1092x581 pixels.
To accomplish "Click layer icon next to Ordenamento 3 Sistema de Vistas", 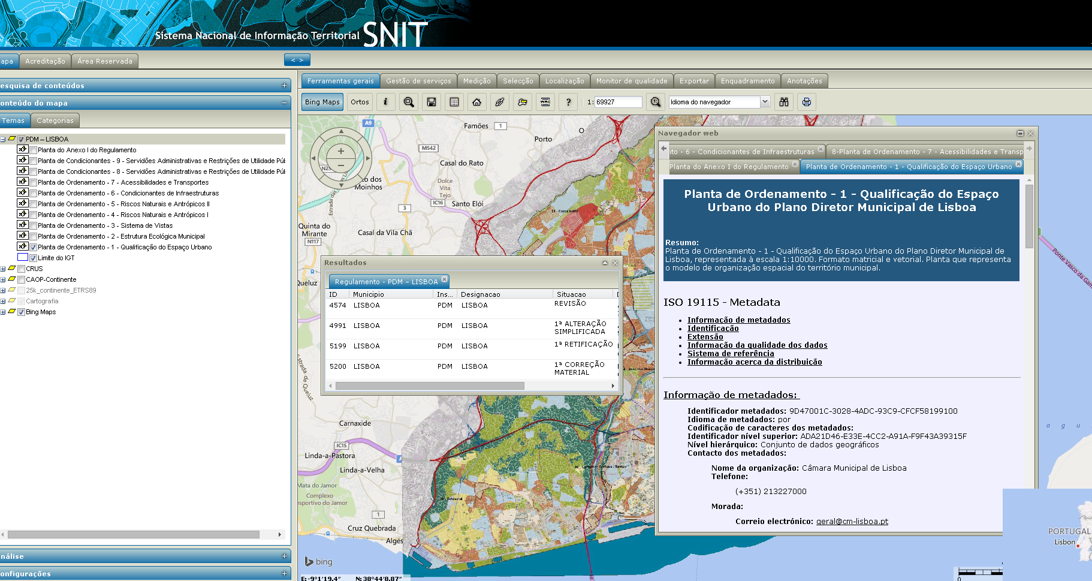I will [23, 225].
